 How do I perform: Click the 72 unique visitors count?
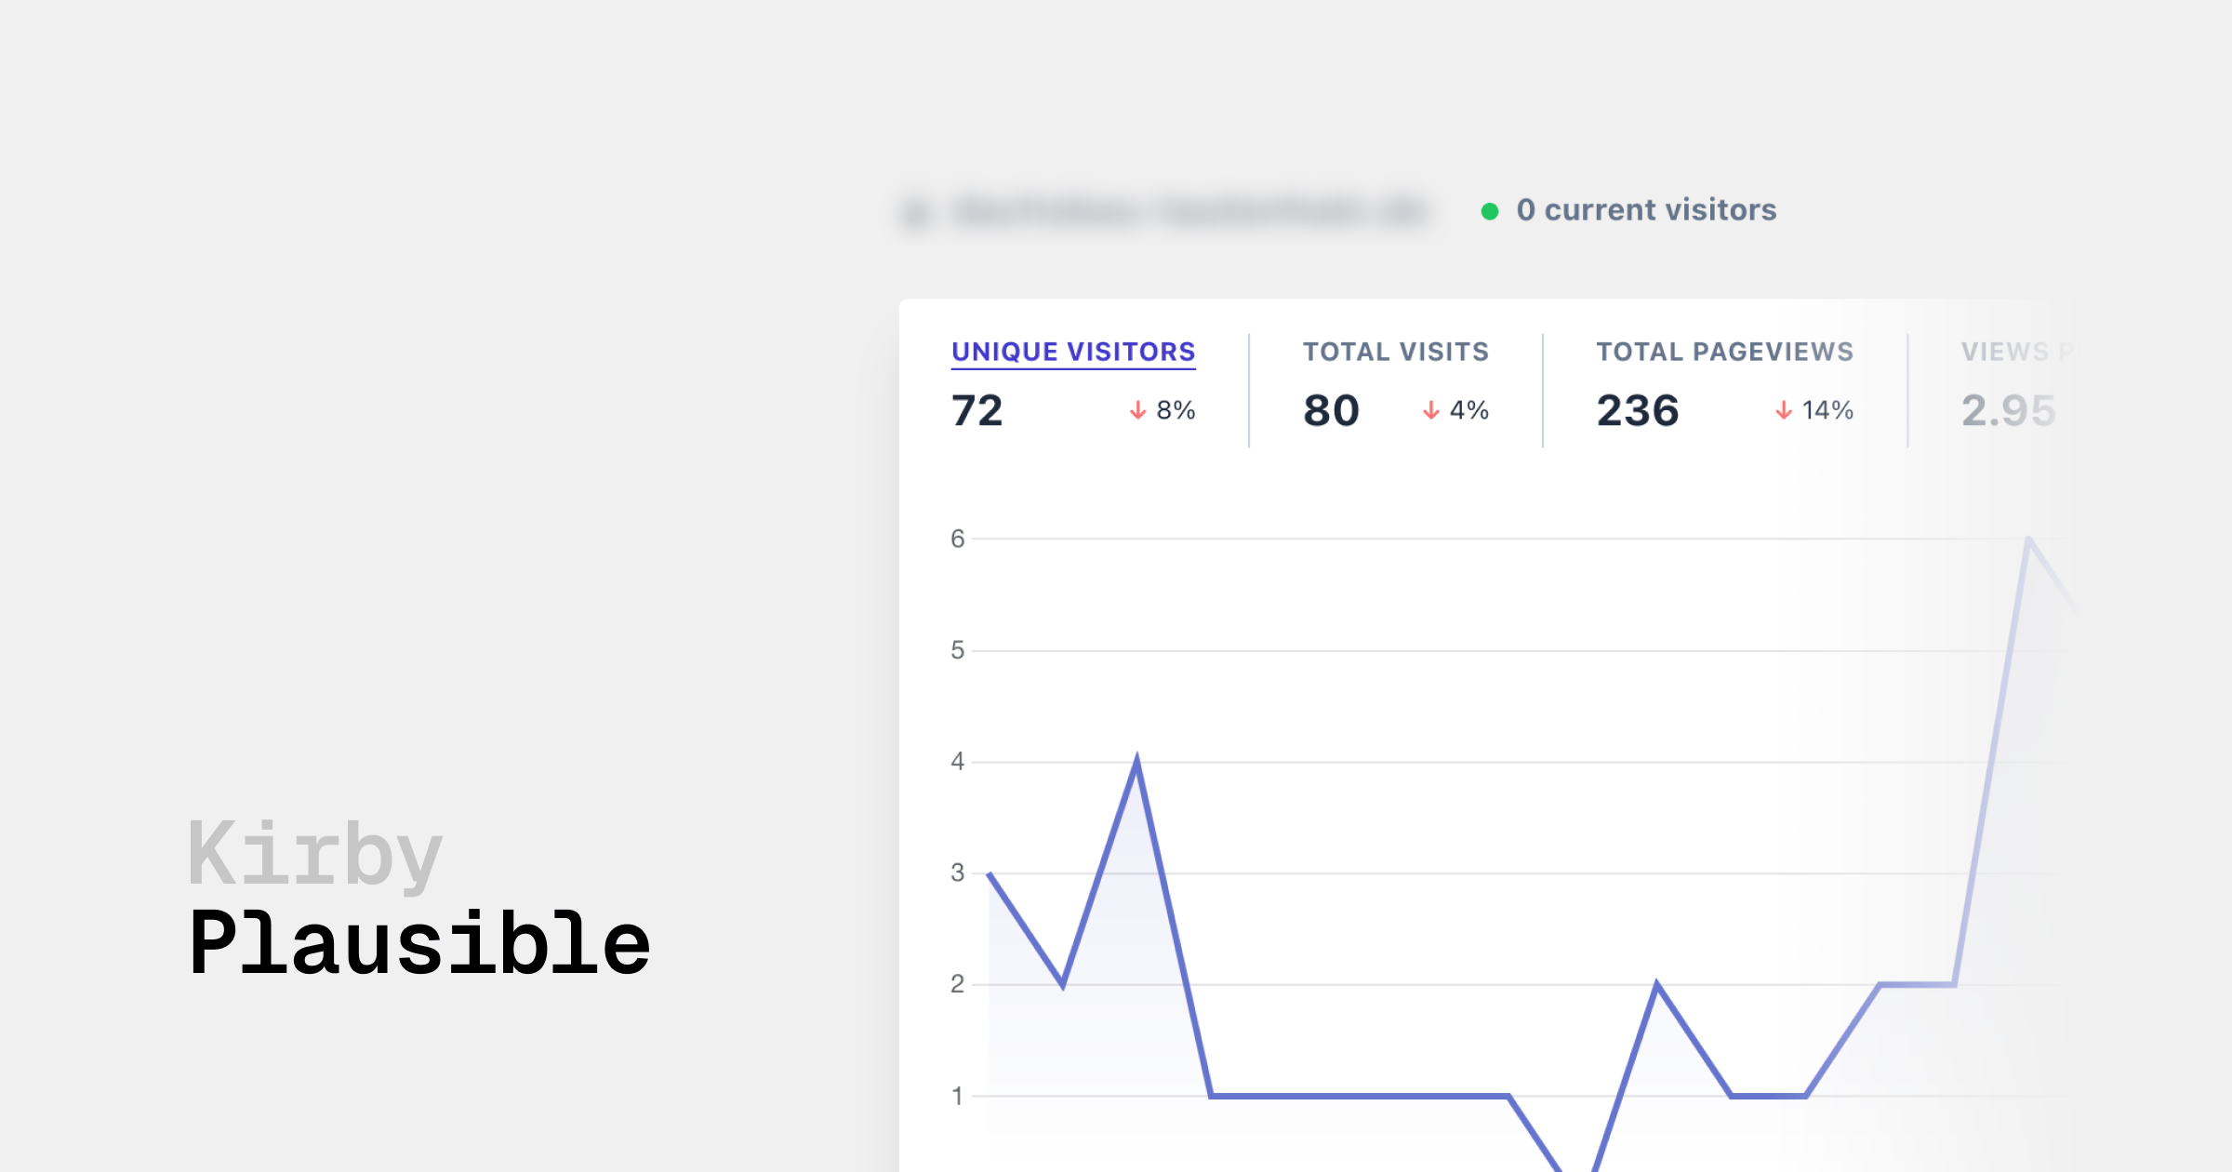coord(977,410)
